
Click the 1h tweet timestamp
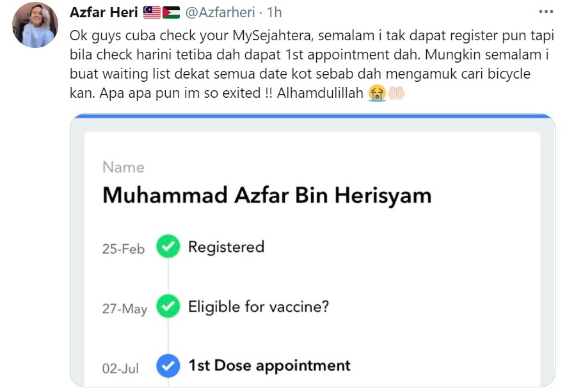tap(275, 13)
